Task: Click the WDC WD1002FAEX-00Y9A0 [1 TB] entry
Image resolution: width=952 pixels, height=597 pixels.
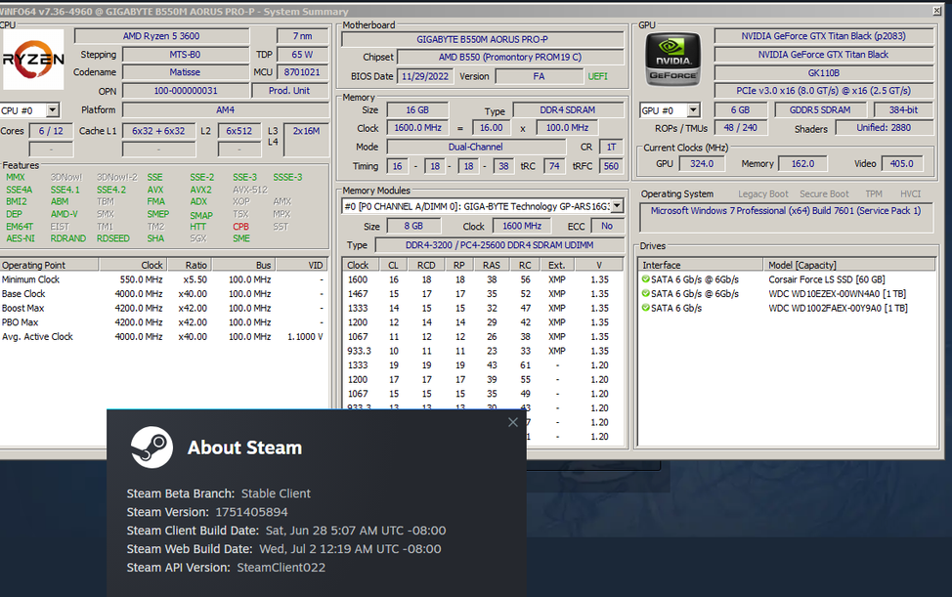Action: click(838, 308)
